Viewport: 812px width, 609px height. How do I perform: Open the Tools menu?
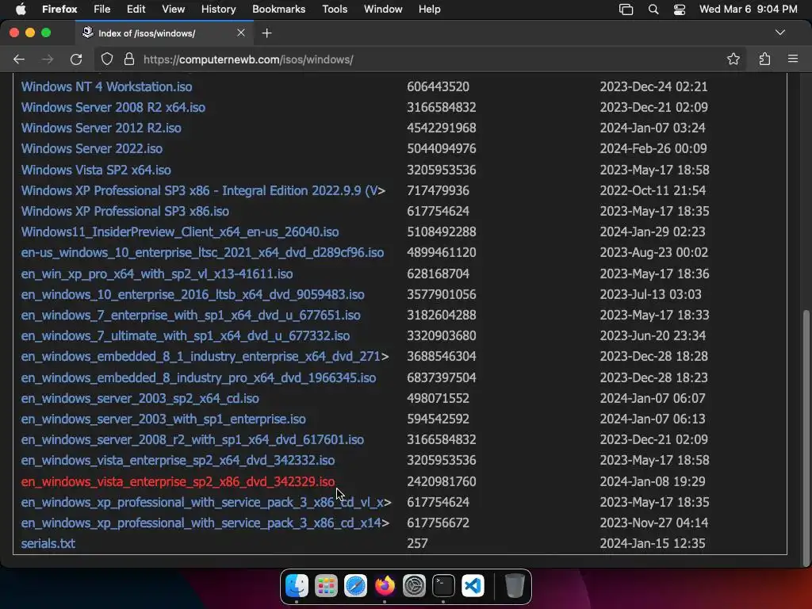pos(335,9)
